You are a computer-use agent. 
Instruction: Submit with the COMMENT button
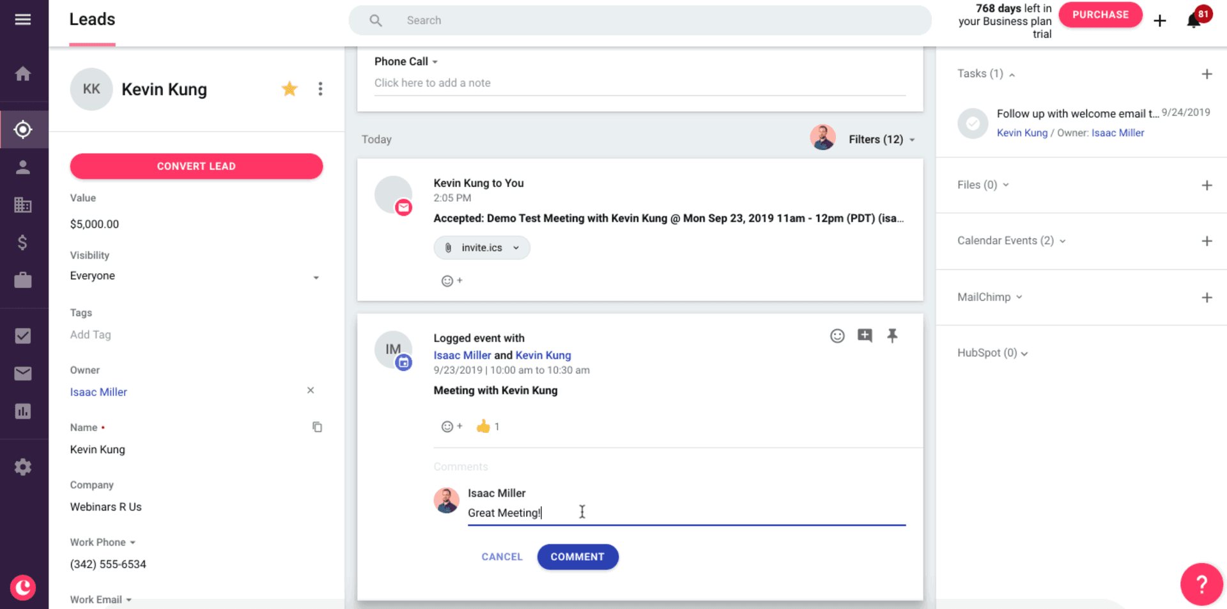tap(578, 557)
